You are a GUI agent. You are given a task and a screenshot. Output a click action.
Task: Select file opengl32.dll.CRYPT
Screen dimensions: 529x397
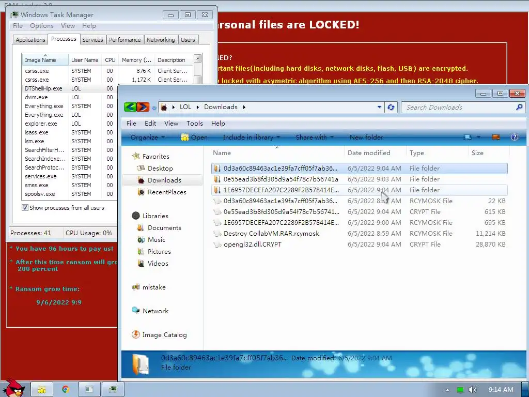click(360, 245)
